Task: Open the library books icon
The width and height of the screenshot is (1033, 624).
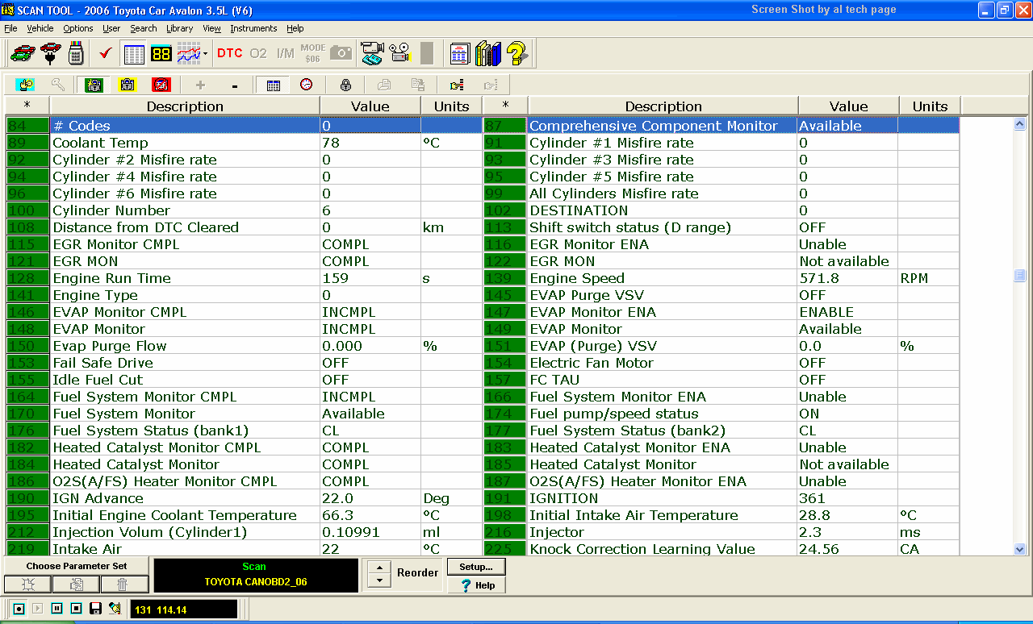Action: tap(488, 54)
